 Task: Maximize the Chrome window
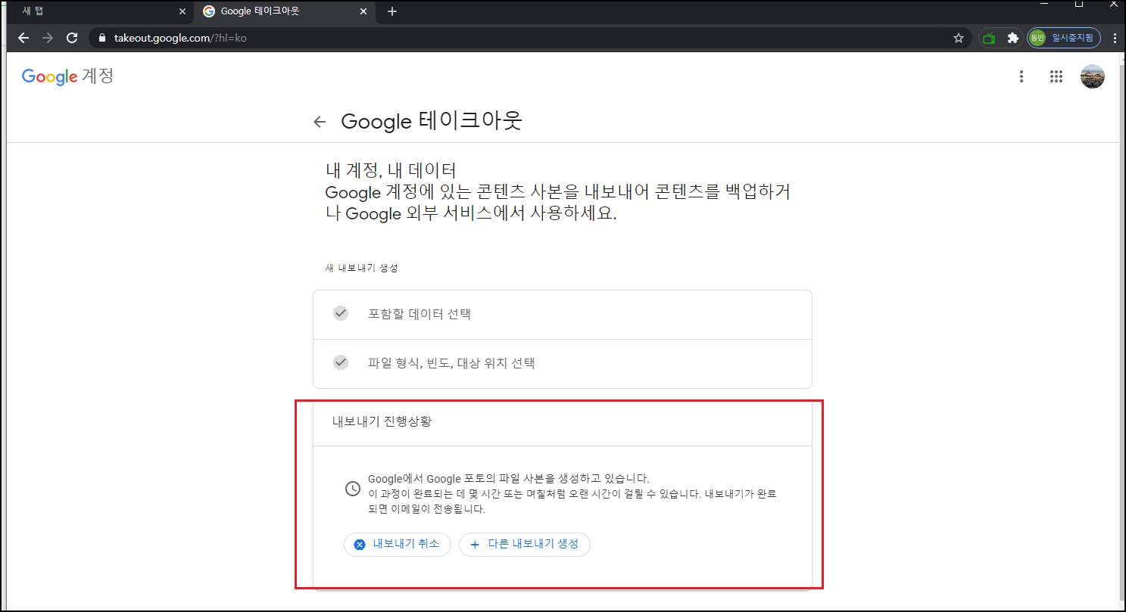[1079, 5]
